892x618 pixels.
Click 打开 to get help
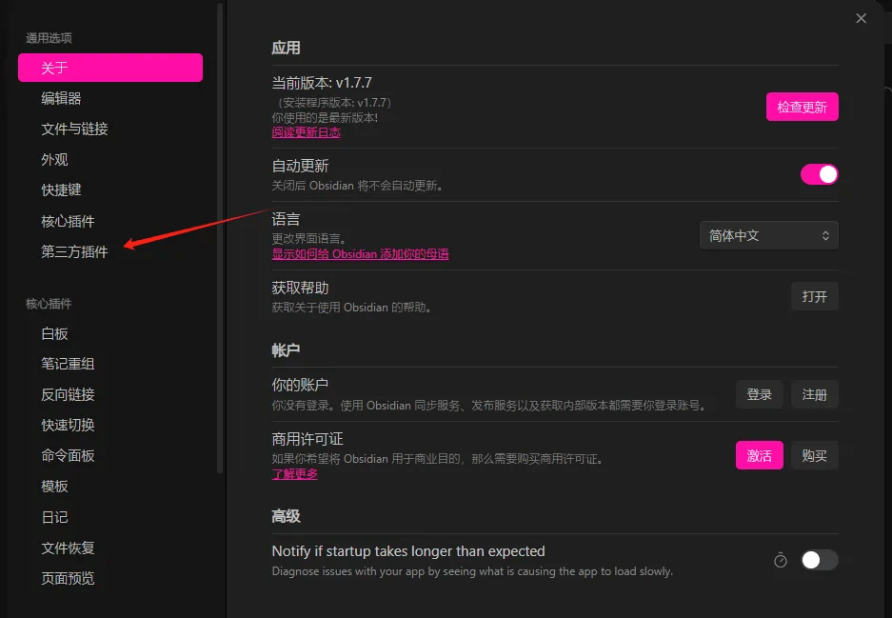pyautogui.click(x=814, y=296)
